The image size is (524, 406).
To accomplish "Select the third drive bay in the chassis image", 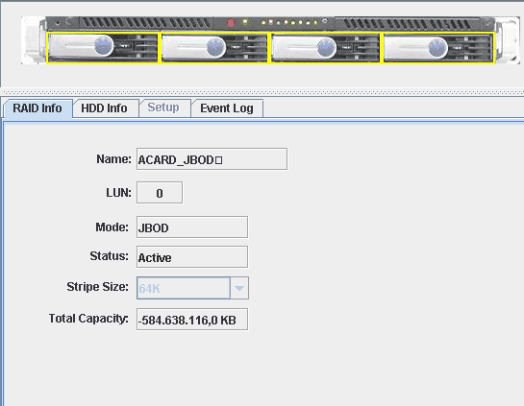I will pyautogui.click(x=326, y=47).
